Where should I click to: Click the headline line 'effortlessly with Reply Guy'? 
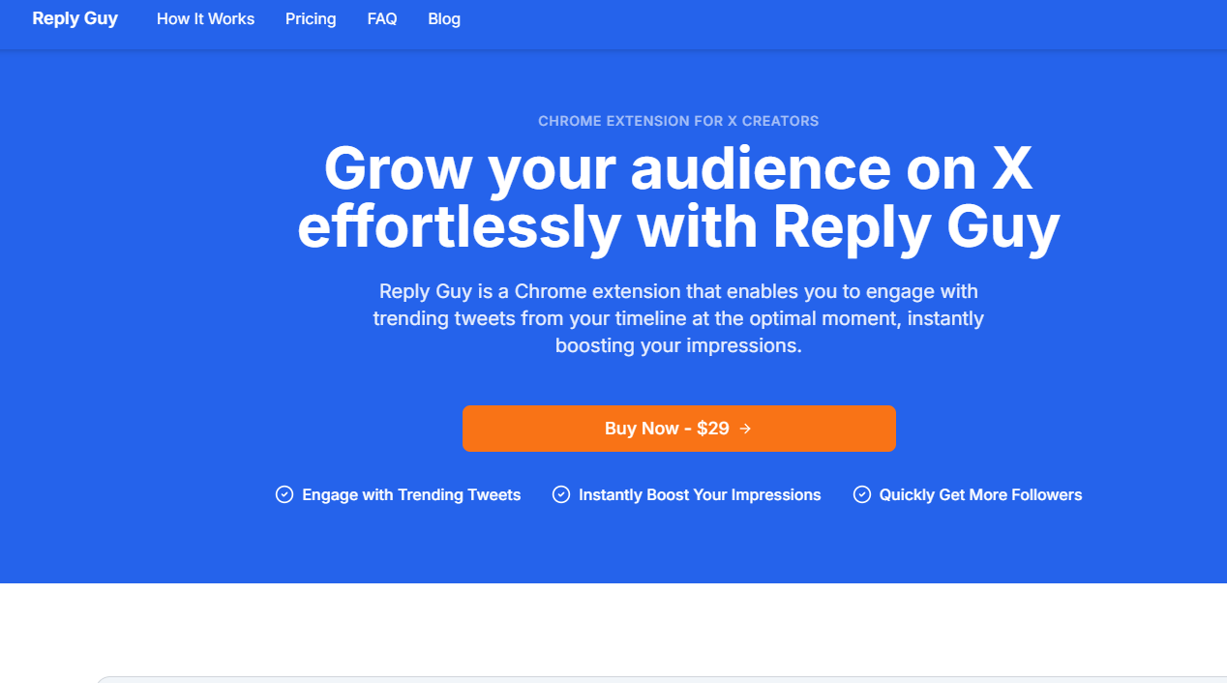678,227
